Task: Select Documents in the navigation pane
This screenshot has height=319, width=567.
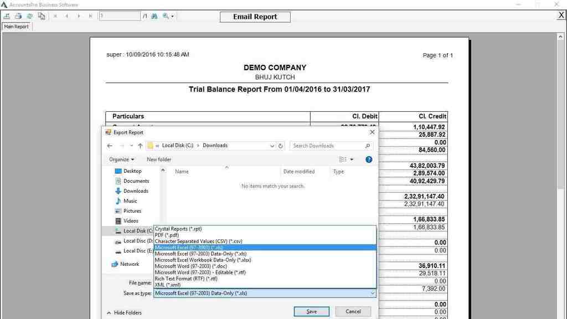Action: click(136, 181)
